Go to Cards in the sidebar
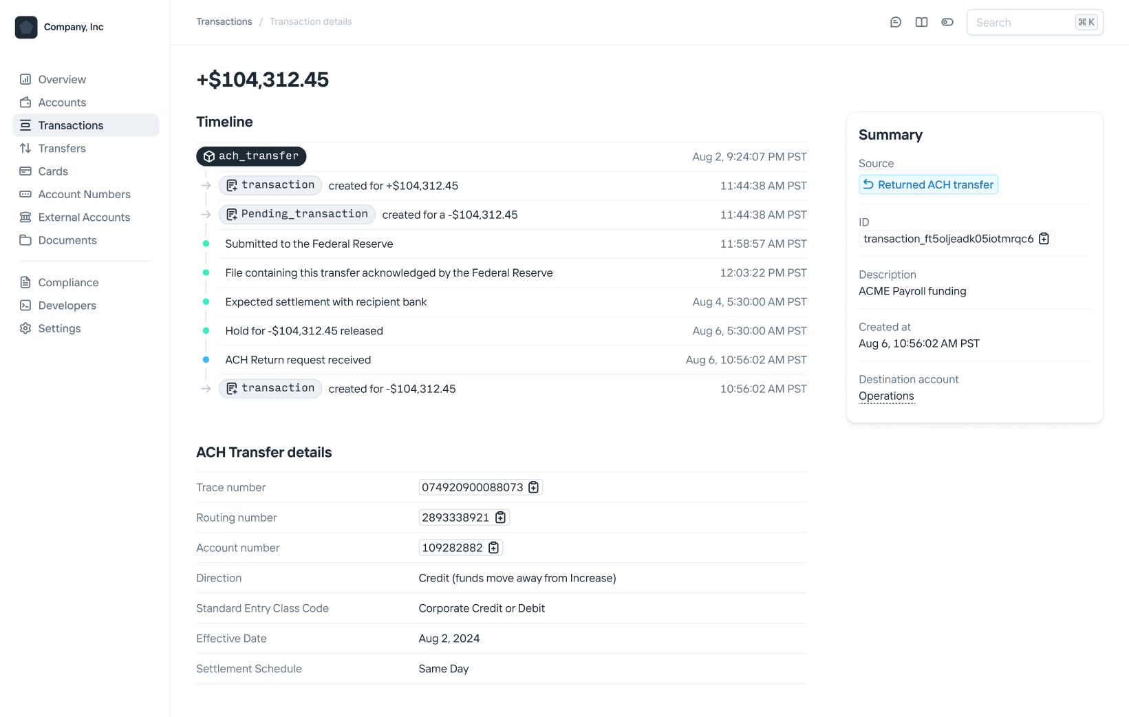Image resolution: width=1129 pixels, height=717 pixels. (53, 171)
